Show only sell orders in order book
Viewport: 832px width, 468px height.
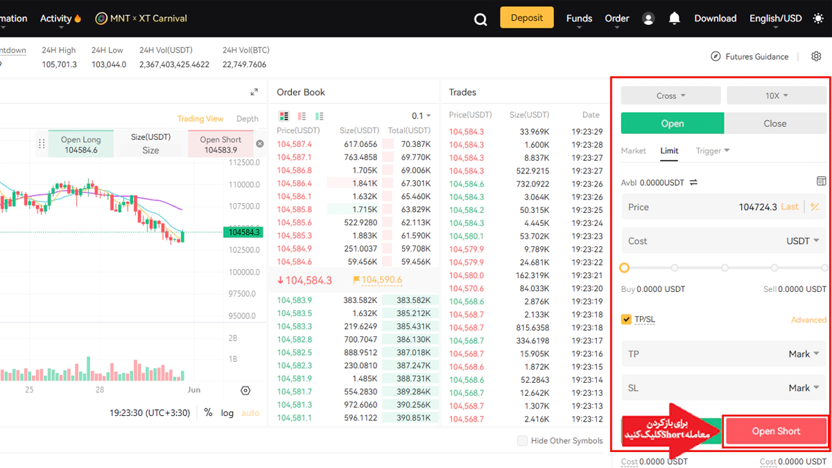click(302, 116)
